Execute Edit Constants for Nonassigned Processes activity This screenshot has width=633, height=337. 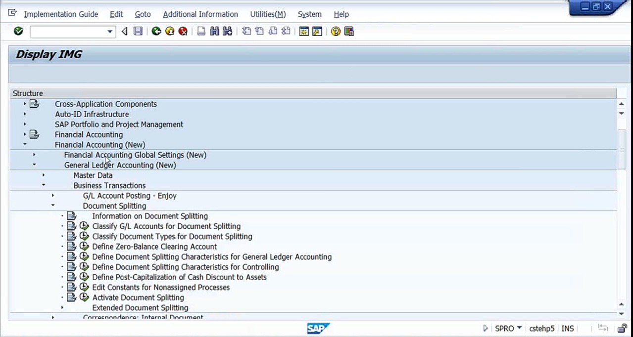click(84, 287)
